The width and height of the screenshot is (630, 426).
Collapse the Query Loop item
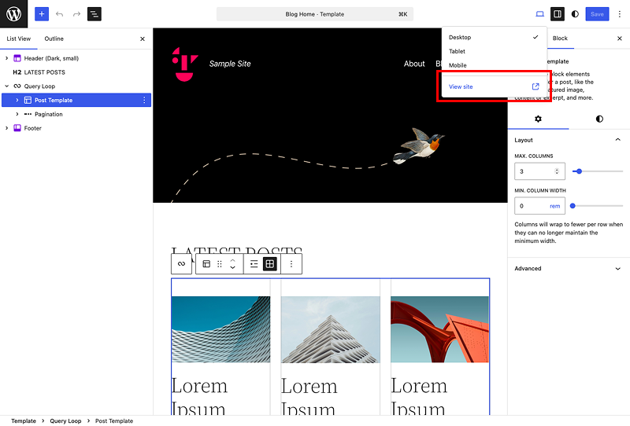point(7,86)
